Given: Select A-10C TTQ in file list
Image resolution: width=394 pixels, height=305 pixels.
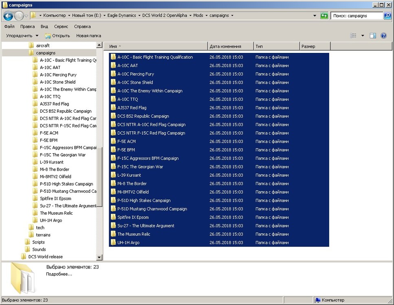Looking at the screenshot, I should tap(219, 99).
